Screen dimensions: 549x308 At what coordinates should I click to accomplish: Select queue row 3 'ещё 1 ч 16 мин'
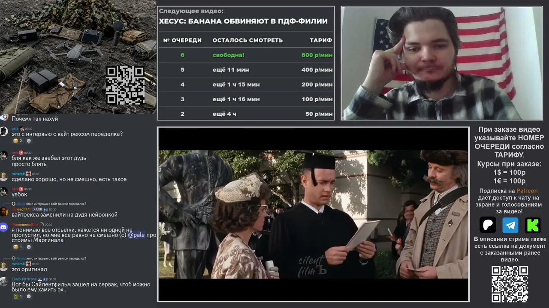(x=246, y=99)
